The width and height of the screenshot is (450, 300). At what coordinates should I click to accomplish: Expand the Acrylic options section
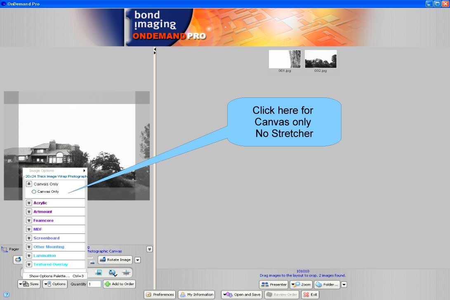(x=28, y=203)
